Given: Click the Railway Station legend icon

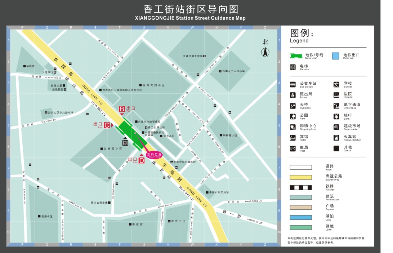Looking at the screenshot, I should pyautogui.click(x=336, y=138).
